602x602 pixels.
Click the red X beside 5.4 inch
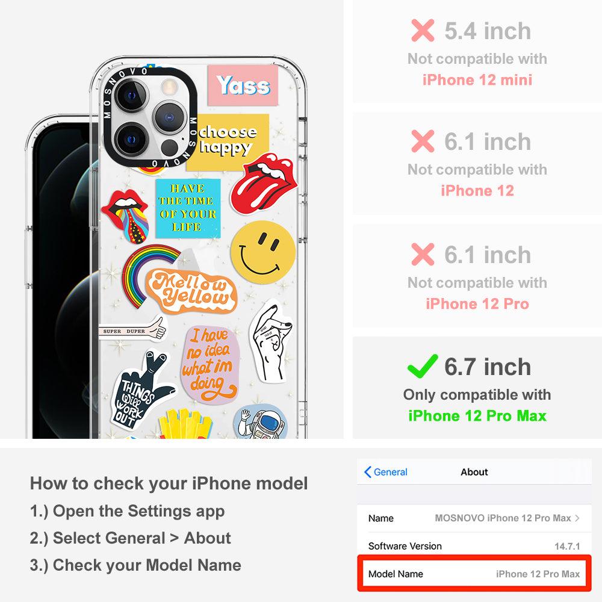(423, 31)
